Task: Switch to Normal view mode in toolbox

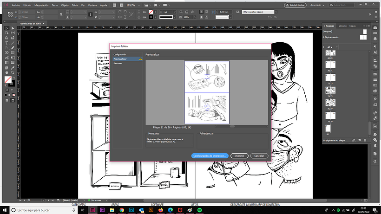Action: pyautogui.click(x=7, y=100)
